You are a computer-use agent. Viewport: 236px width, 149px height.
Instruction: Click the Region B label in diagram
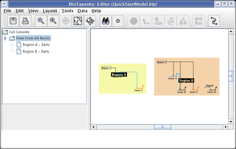tap(186, 81)
